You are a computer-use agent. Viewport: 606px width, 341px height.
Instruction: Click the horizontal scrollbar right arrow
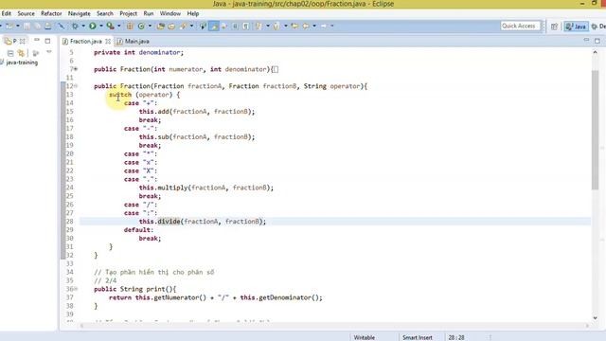click(587, 326)
